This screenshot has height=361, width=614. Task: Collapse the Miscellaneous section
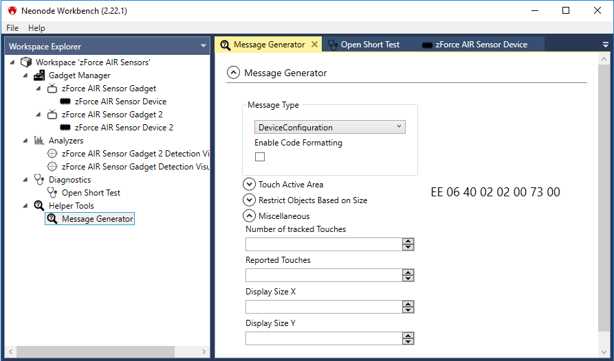click(x=249, y=216)
